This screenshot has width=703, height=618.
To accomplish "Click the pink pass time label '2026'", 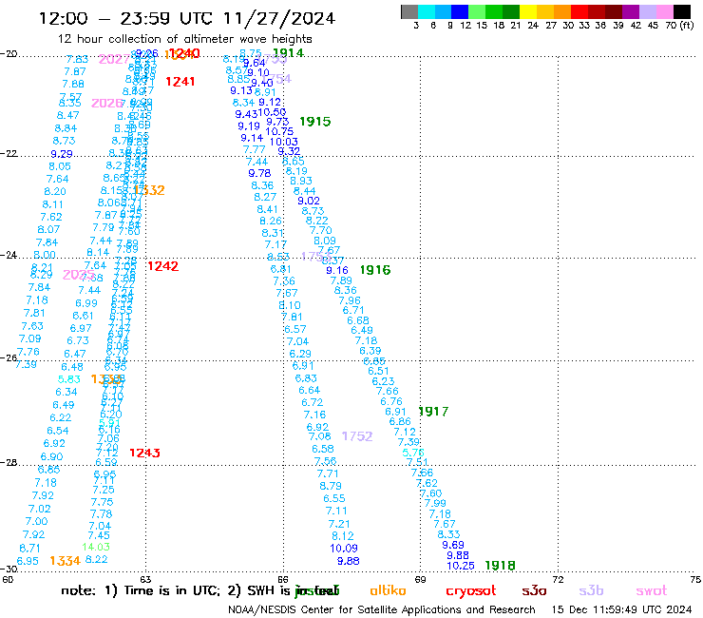I will click(x=106, y=104).
